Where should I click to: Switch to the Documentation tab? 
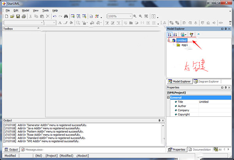(x=200, y=149)
